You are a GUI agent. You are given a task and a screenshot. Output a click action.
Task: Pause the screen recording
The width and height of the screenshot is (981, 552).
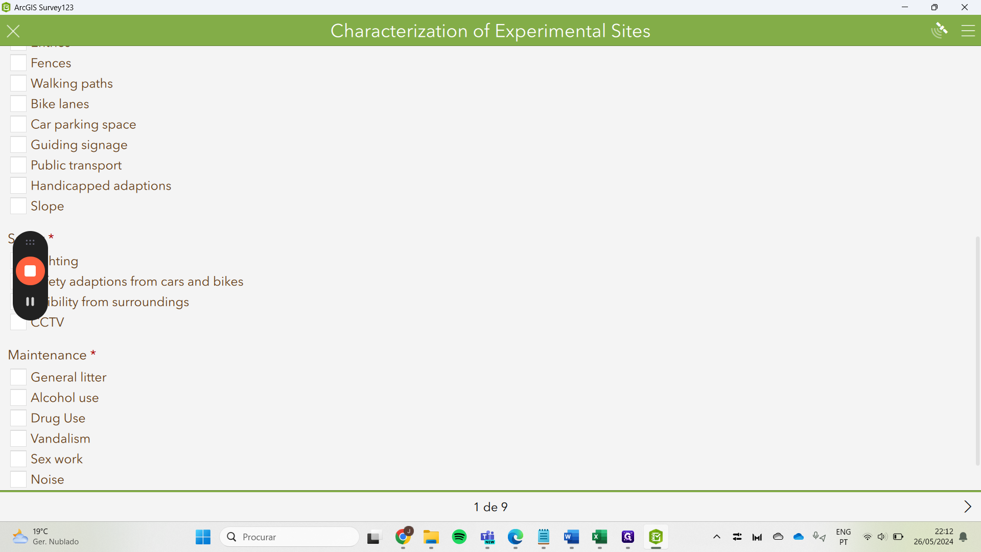[x=30, y=302]
